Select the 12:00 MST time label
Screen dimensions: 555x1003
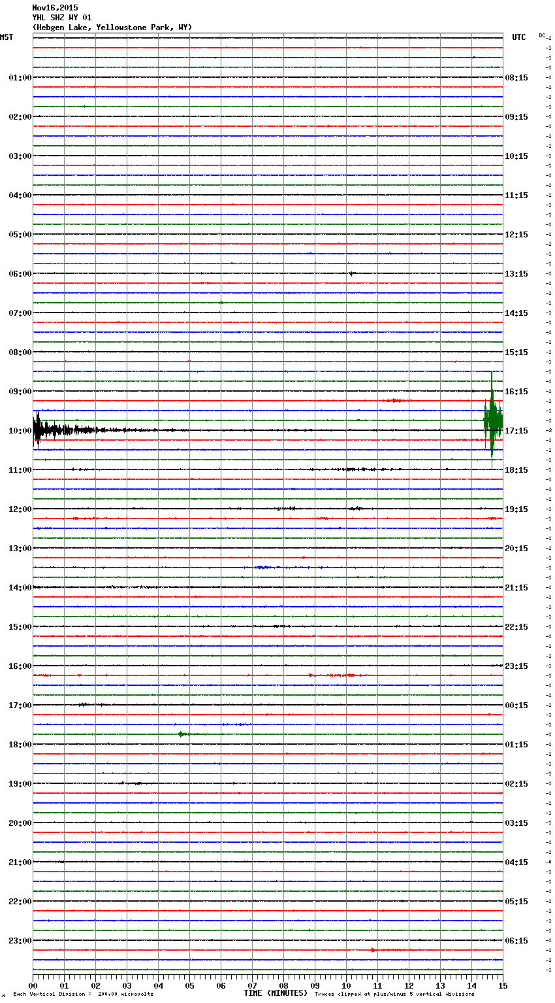pyautogui.click(x=20, y=509)
